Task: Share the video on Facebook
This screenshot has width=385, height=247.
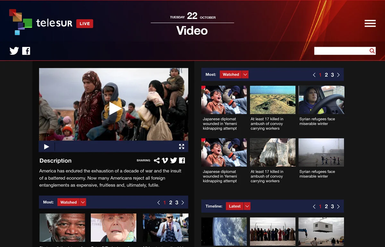Action: [182, 160]
